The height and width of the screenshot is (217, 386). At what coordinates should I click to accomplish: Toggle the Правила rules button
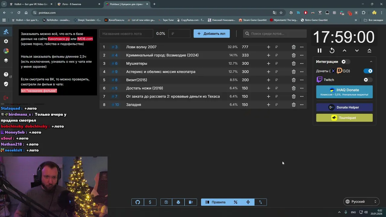click(x=215, y=202)
